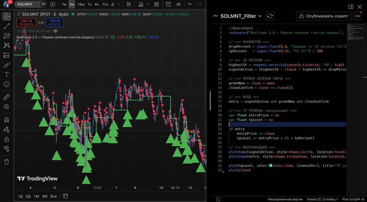The width and height of the screenshot is (367, 202).
Task: Toggle magnet mode in left toolbar
Action: click(7, 119)
